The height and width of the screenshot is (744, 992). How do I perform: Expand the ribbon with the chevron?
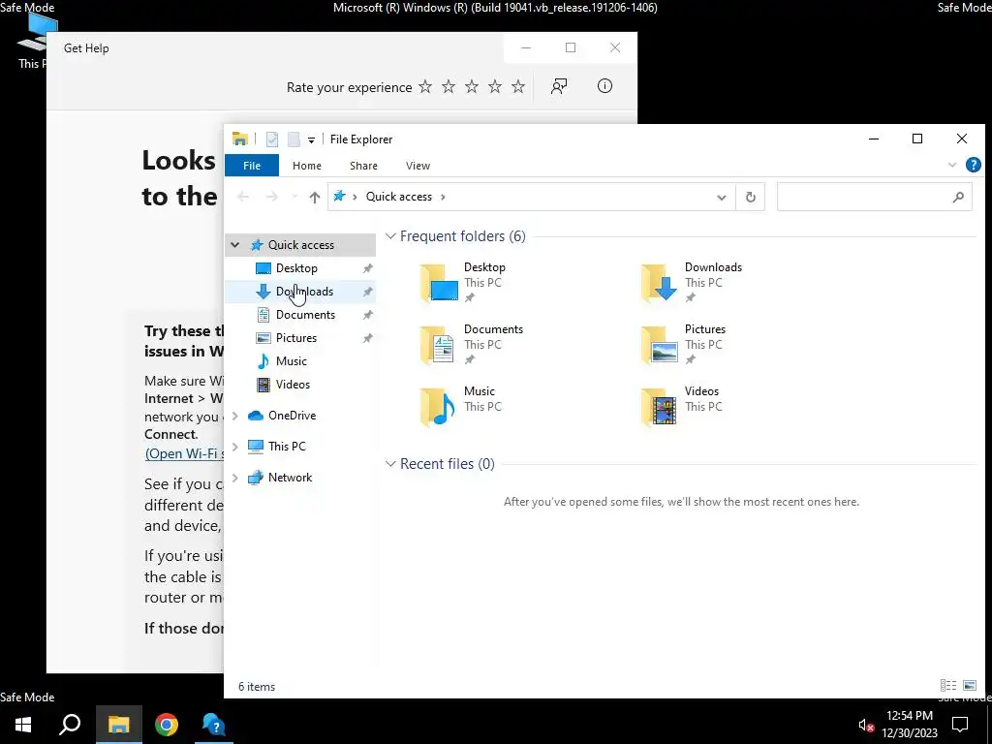click(952, 165)
